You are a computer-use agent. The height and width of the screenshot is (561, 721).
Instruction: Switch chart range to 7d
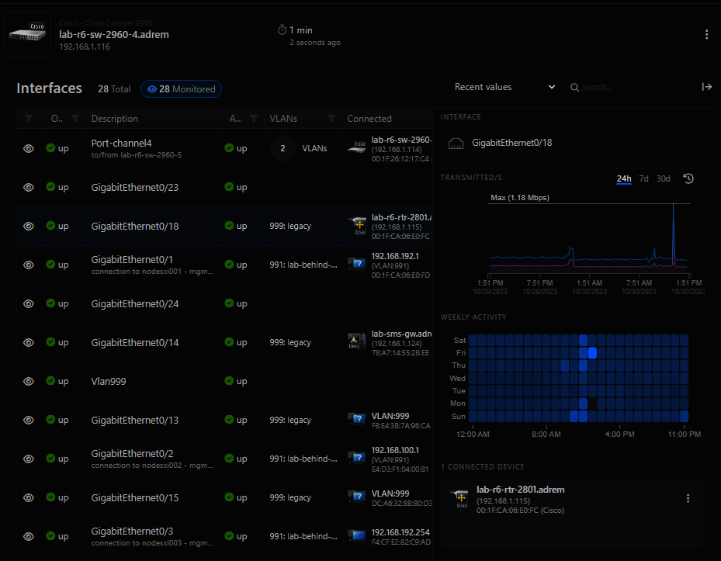pyautogui.click(x=643, y=178)
